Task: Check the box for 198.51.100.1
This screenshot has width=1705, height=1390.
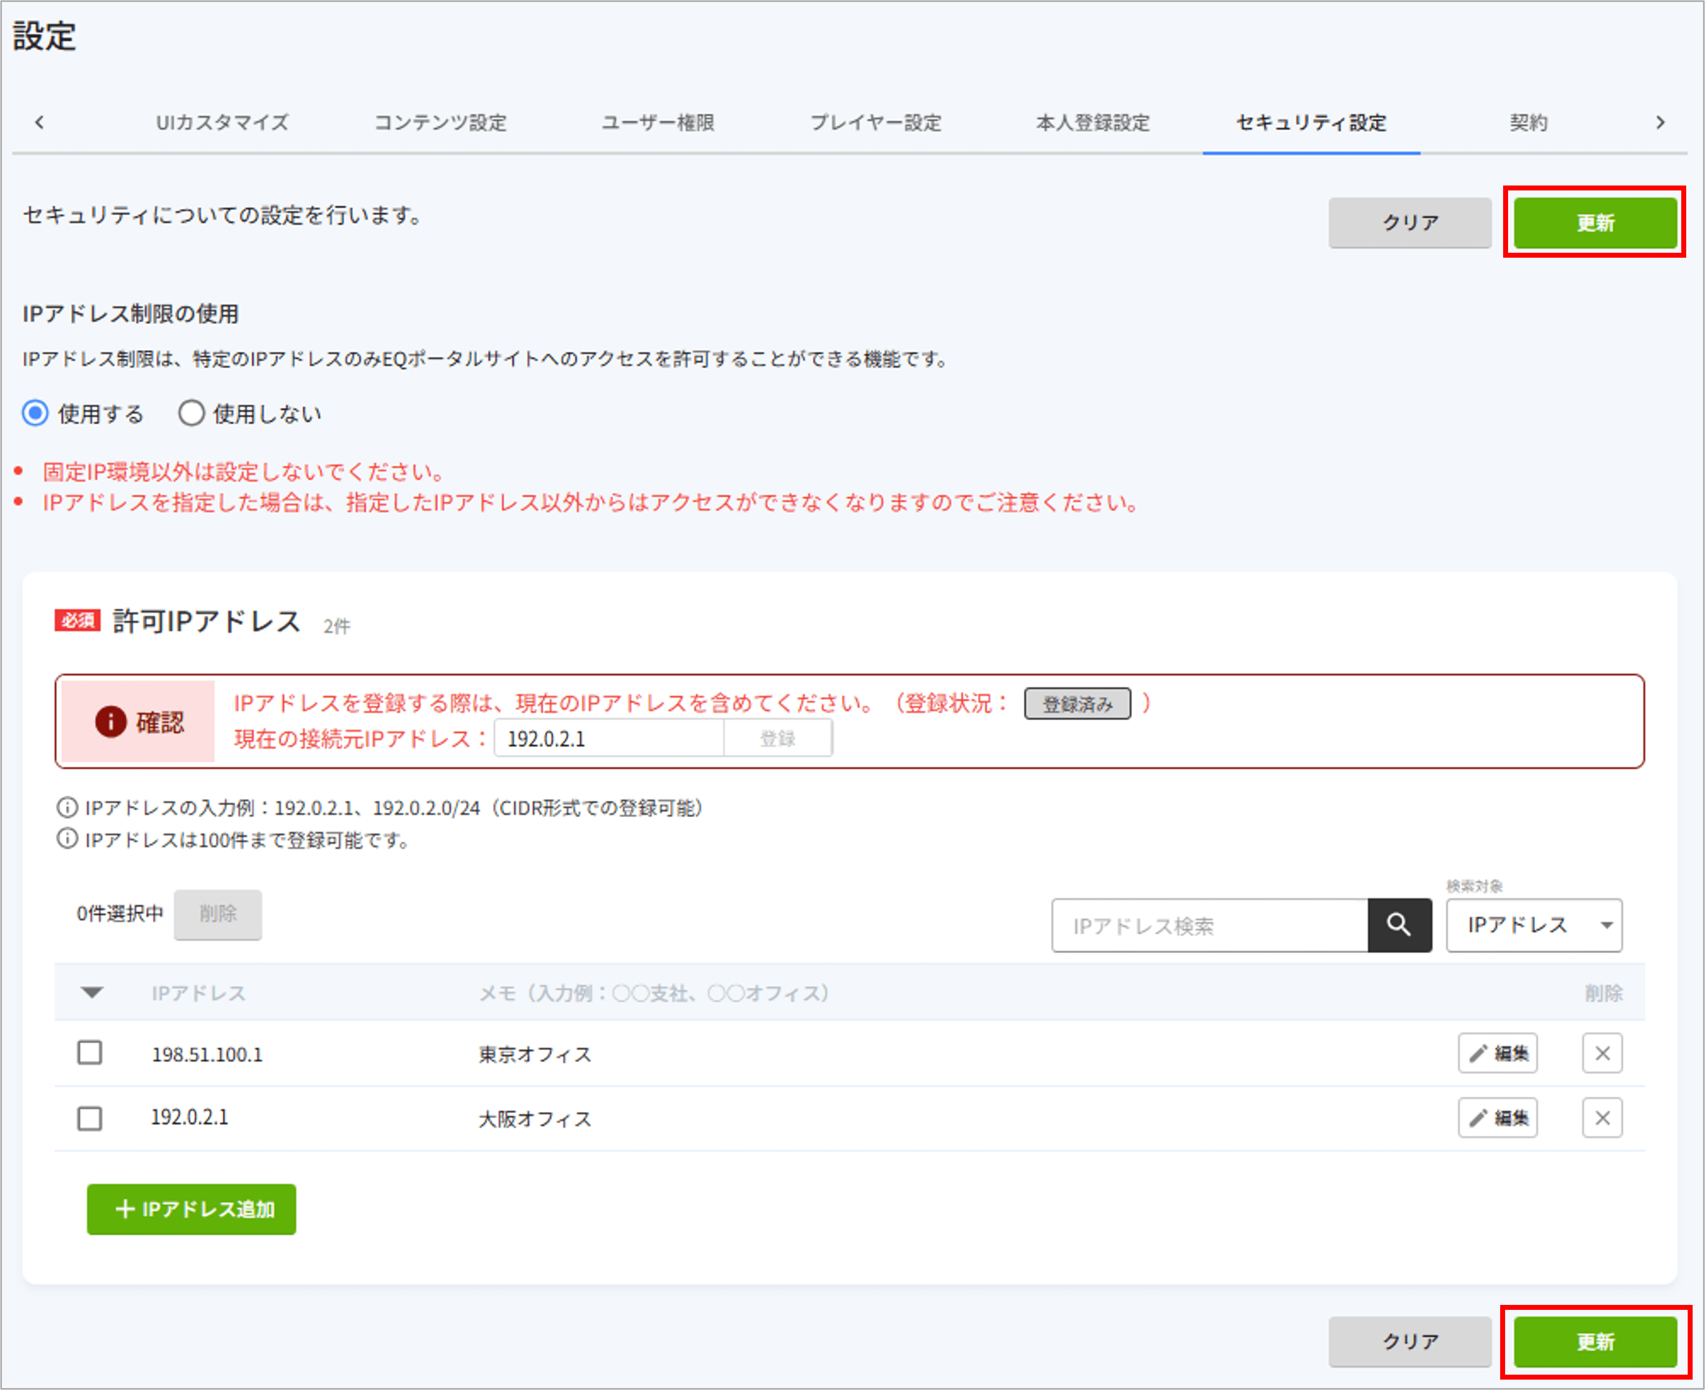Action: pos(90,1052)
